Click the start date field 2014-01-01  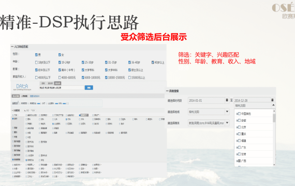207,101
